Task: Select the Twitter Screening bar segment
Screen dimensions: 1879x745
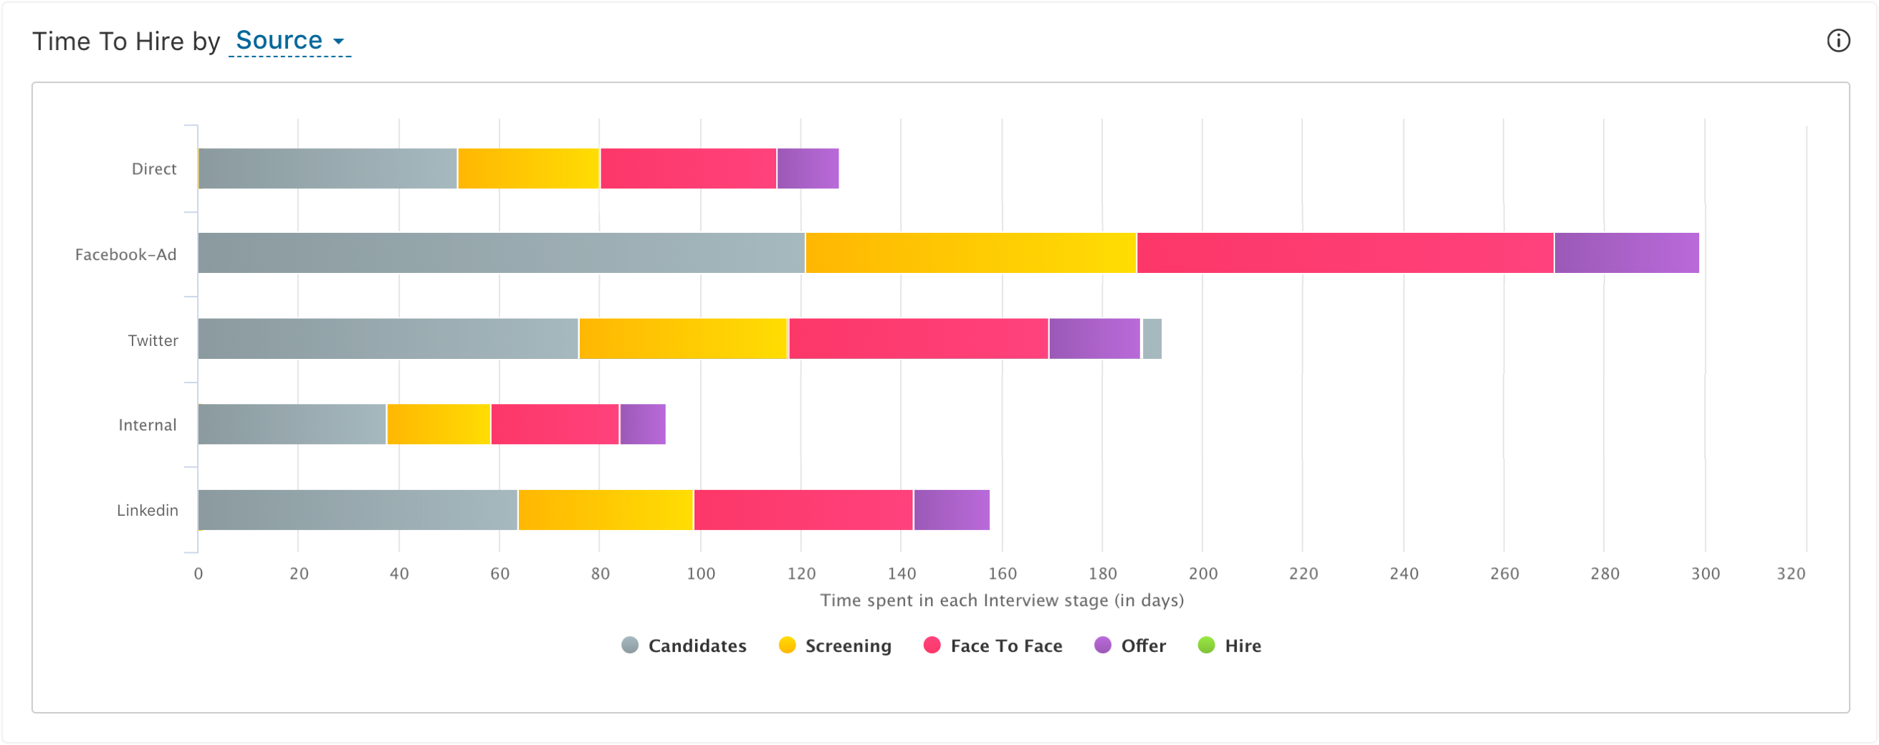Action: click(x=684, y=338)
